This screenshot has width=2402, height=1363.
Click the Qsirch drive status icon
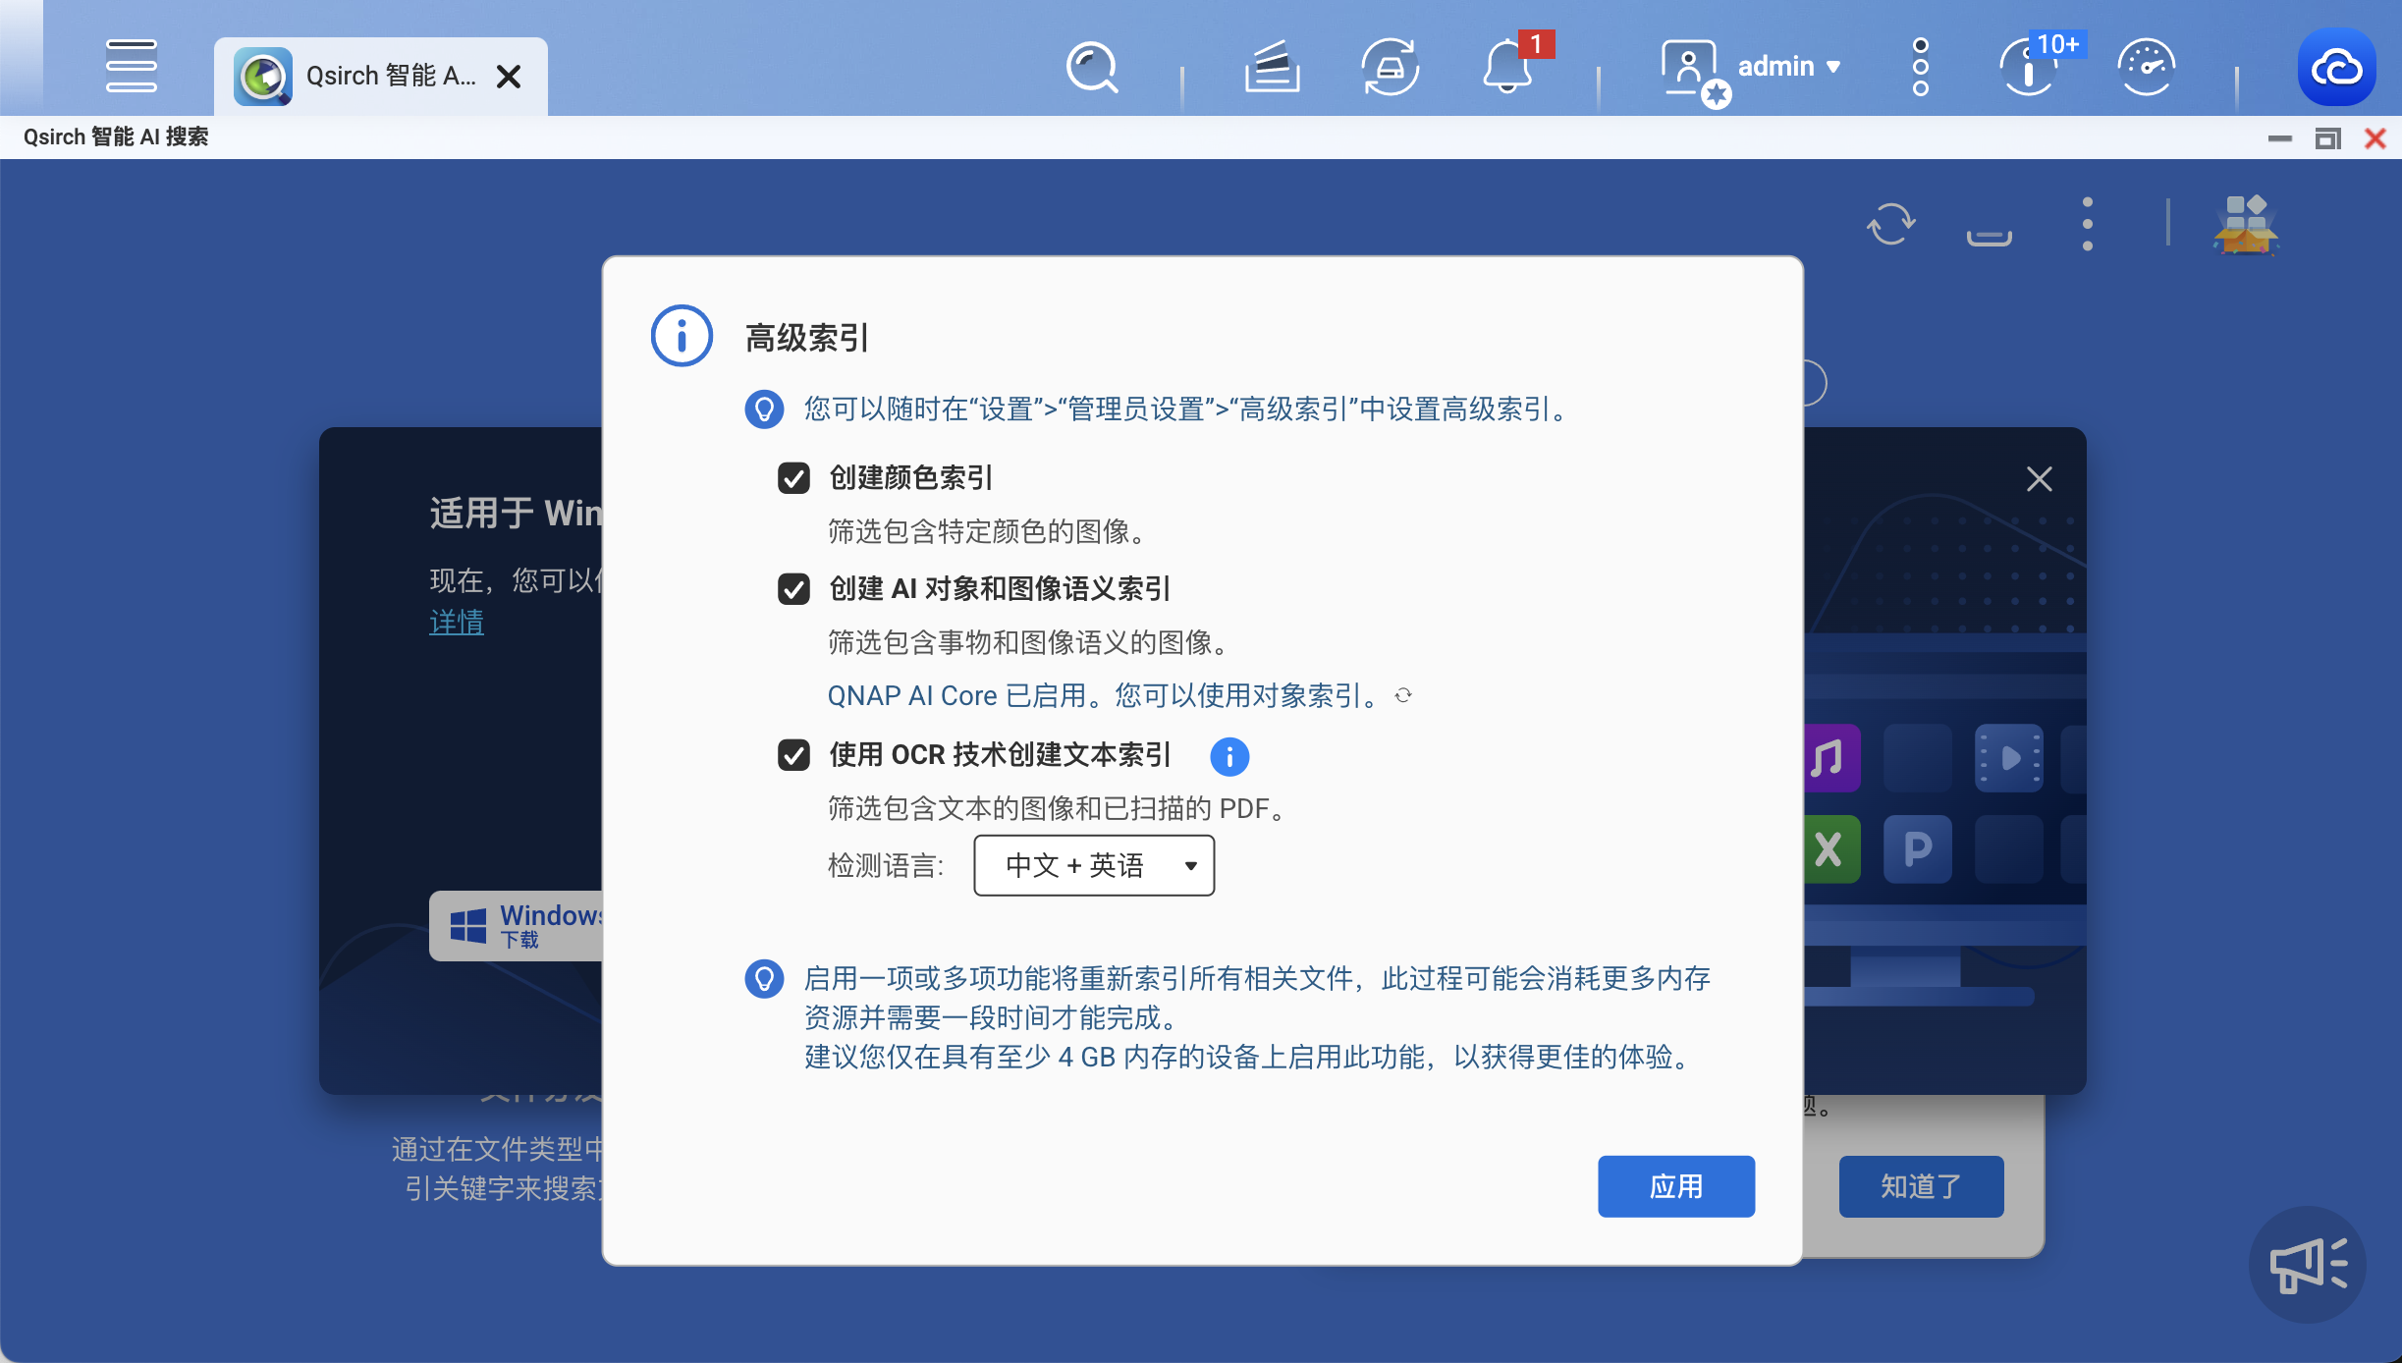[x=1989, y=237]
